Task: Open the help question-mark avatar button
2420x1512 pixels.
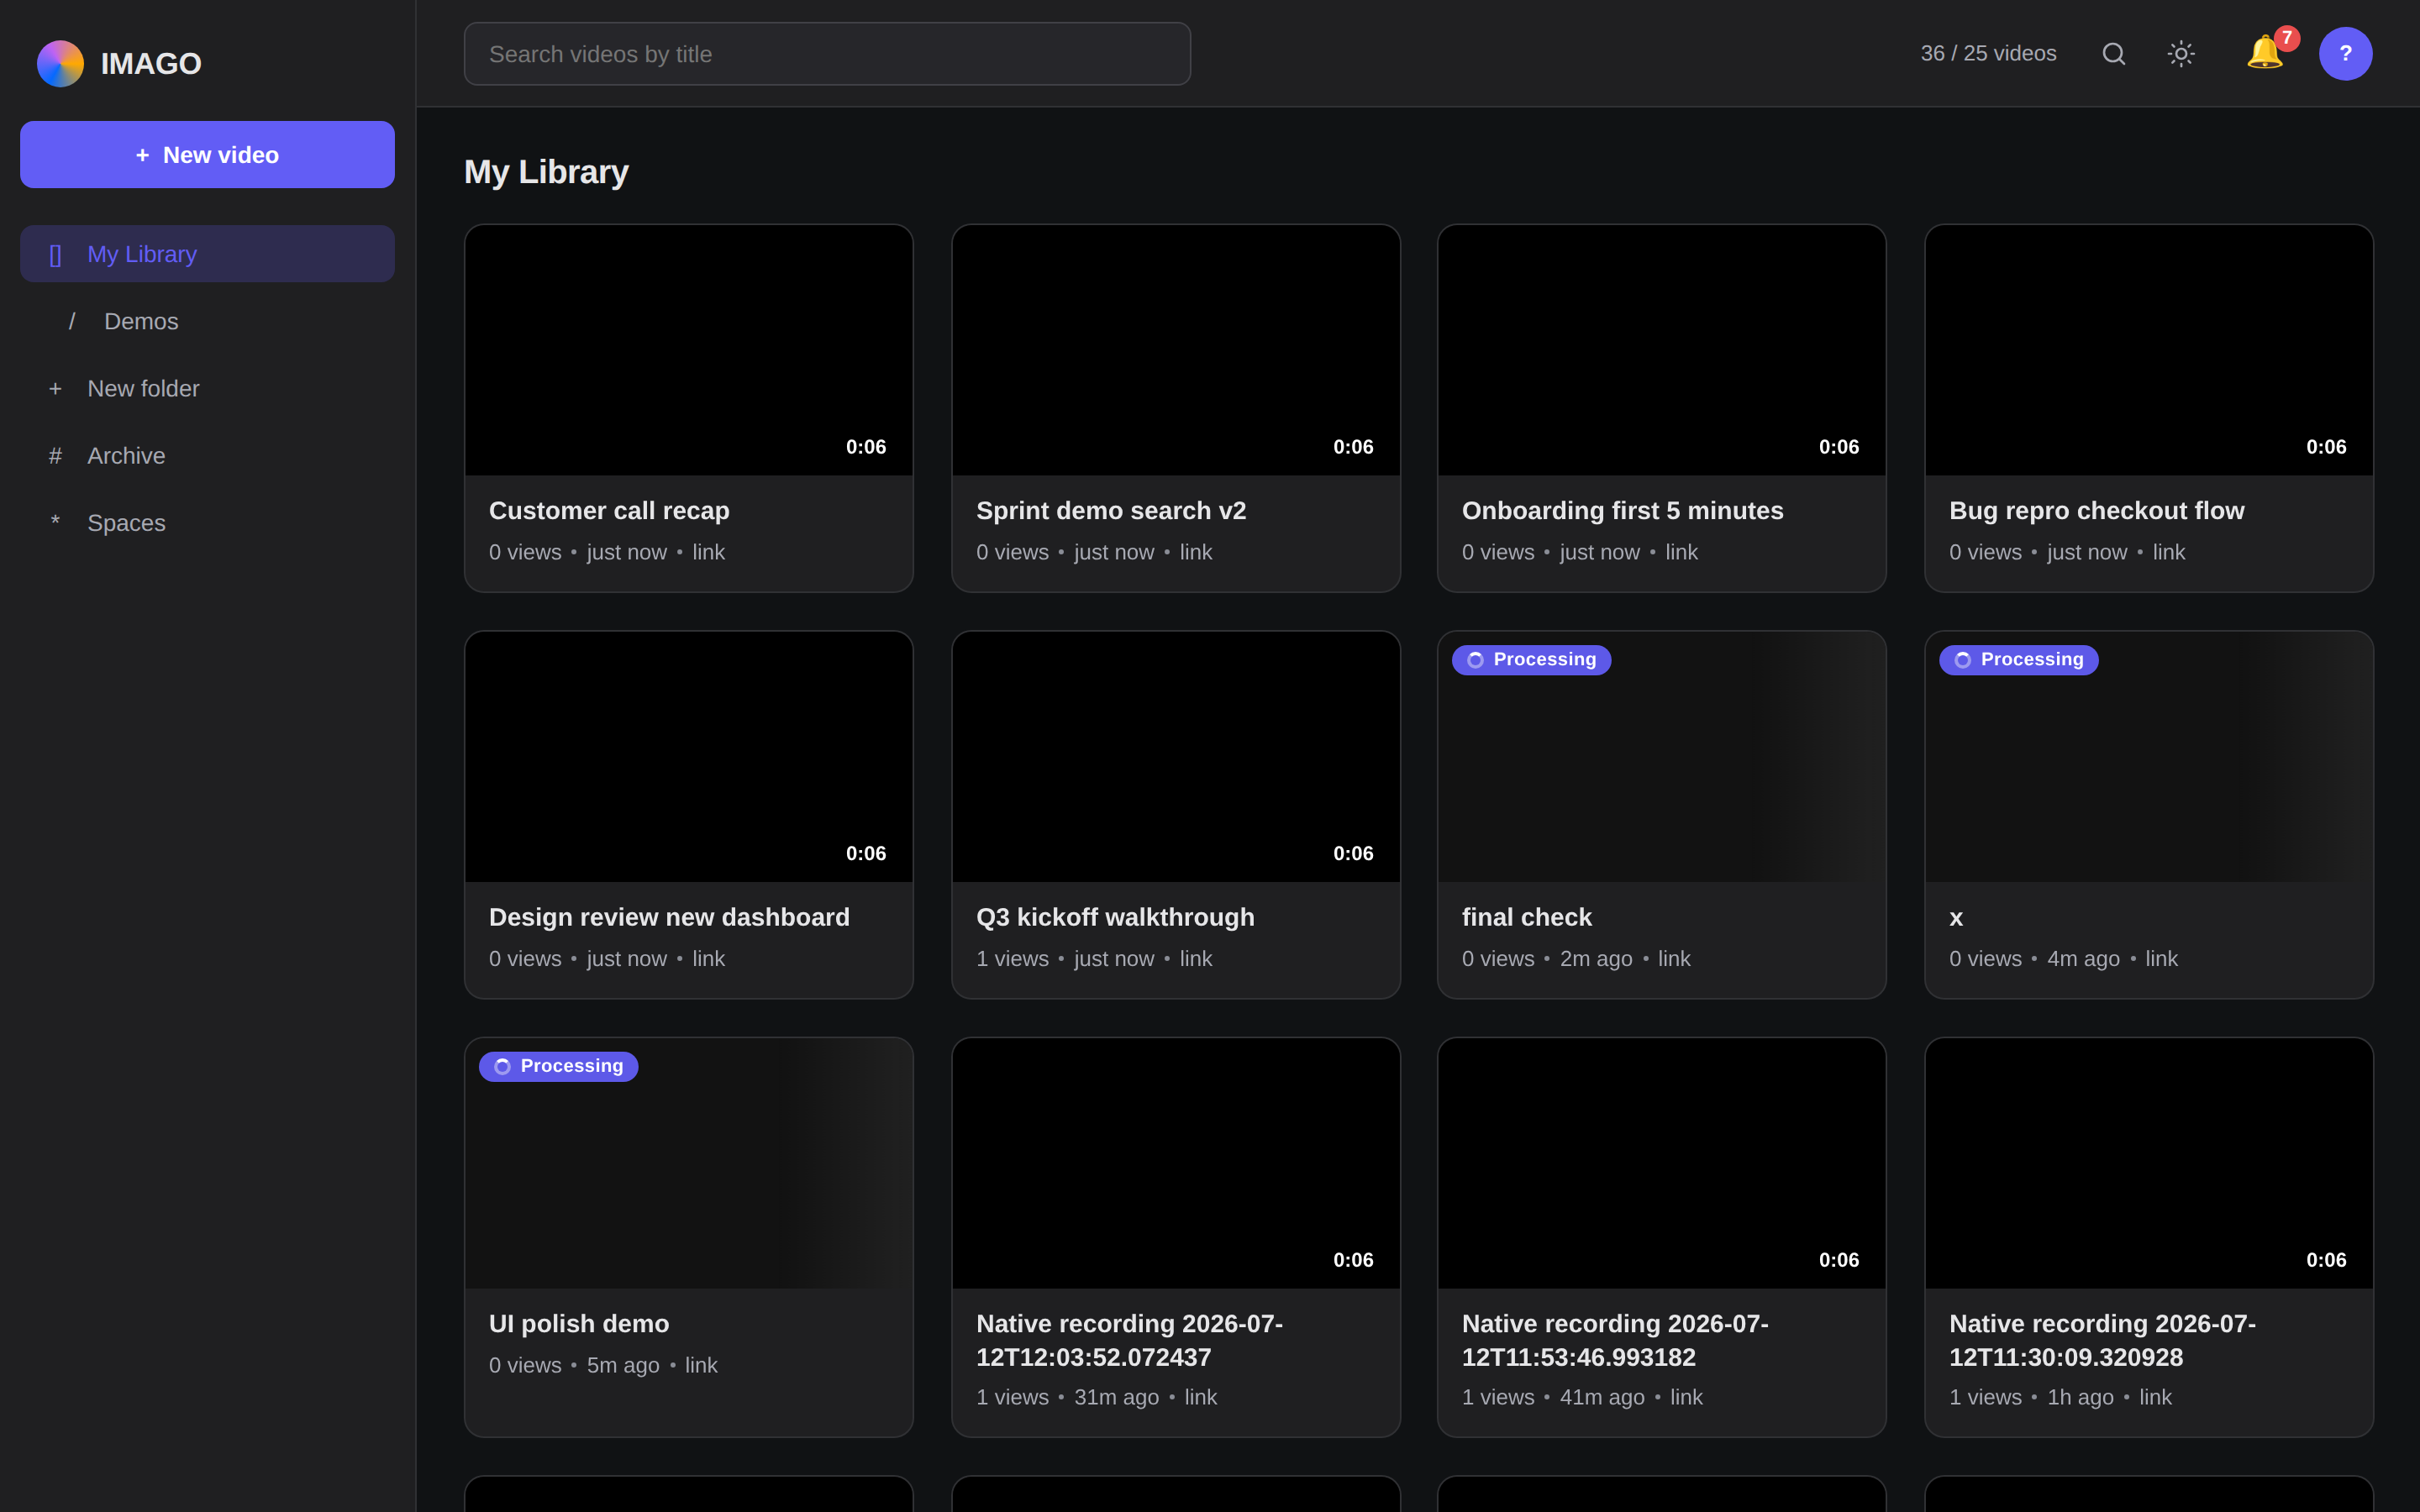Action: (2345, 54)
